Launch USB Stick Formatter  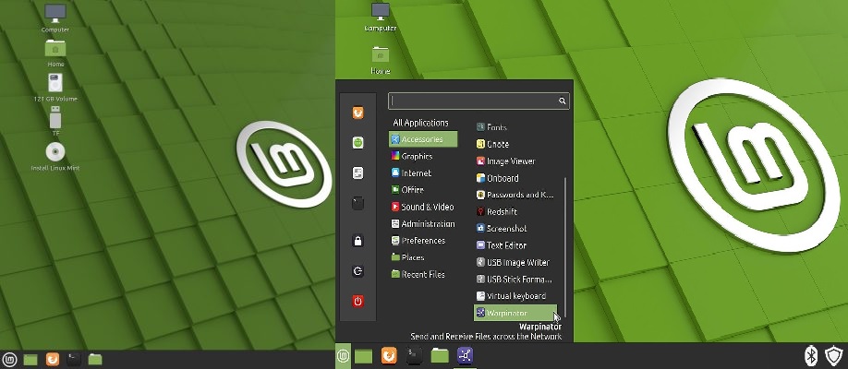(x=515, y=280)
